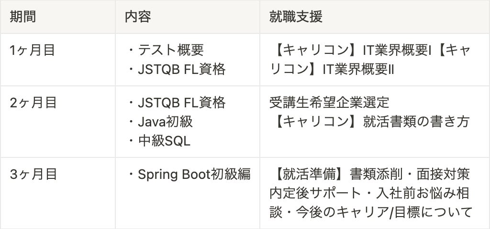
Task: Select 就活書類の書き方 text
Action: click(x=416, y=122)
